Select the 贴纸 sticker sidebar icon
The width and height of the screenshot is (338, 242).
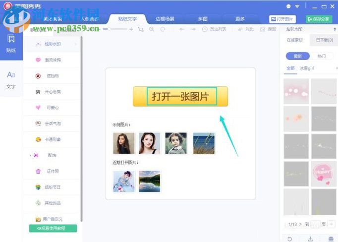(11, 44)
